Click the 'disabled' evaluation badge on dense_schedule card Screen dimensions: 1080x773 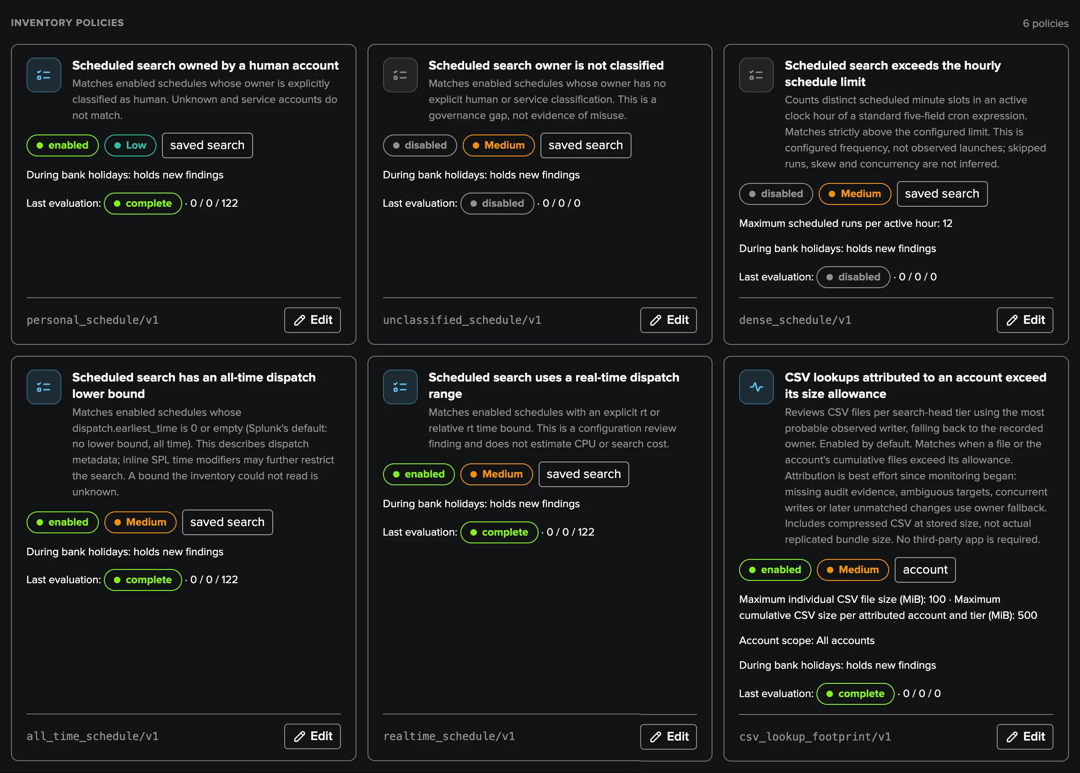tap(853, 277)
